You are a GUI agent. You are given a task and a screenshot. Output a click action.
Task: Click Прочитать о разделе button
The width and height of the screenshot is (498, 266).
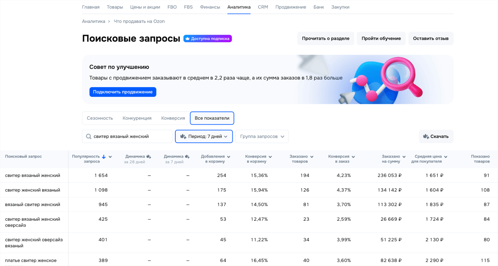coord(326,39)
